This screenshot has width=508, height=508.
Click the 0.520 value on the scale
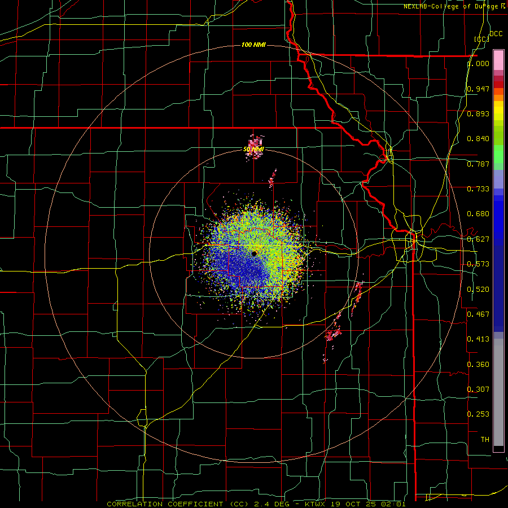(478, 289)
